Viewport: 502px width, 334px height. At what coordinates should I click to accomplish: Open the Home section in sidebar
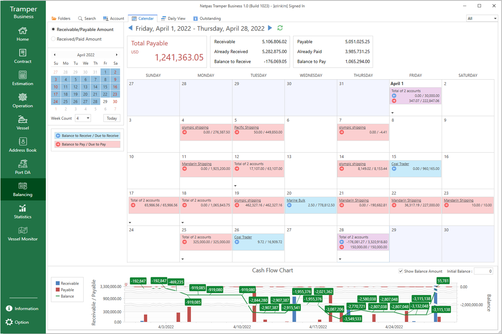click(x=23, y=34)
